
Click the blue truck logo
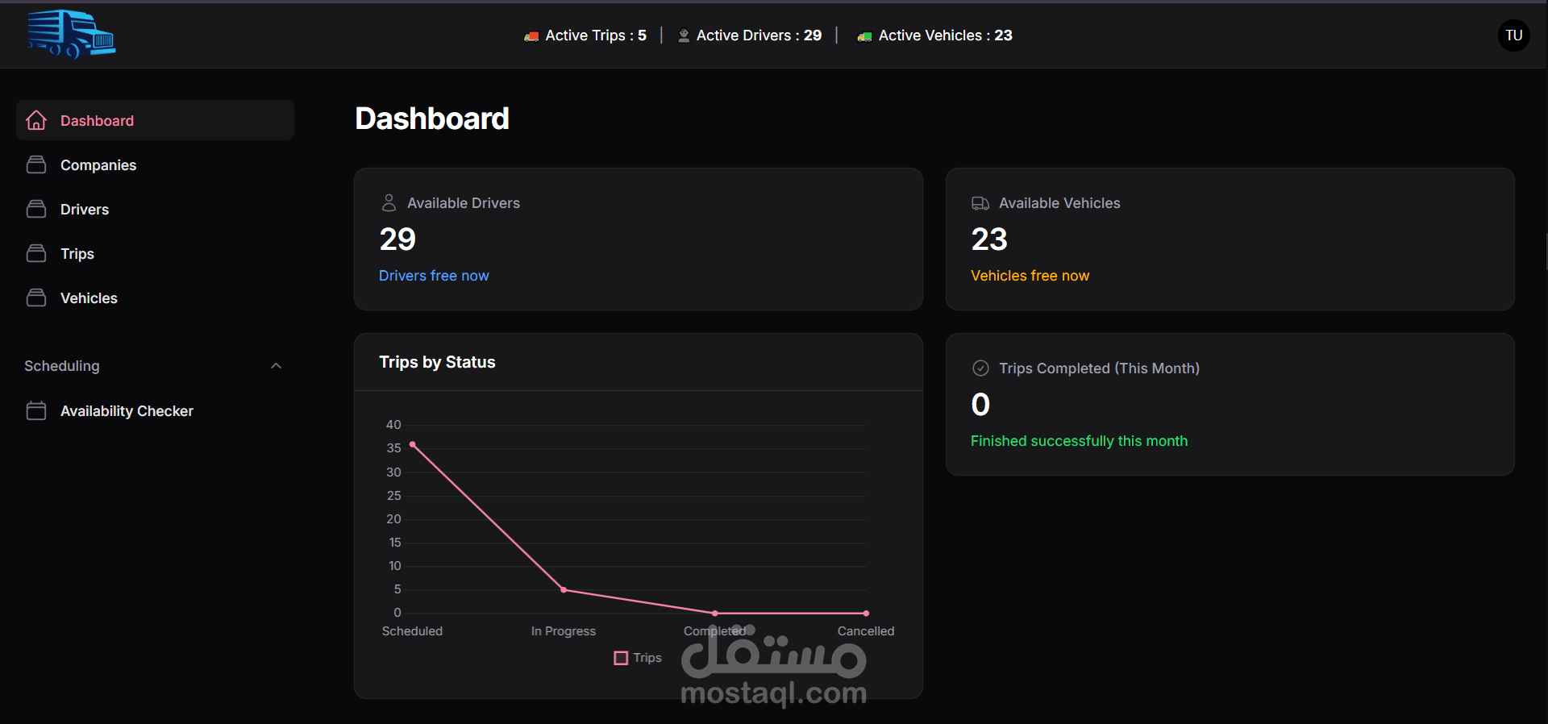[72, 35]
